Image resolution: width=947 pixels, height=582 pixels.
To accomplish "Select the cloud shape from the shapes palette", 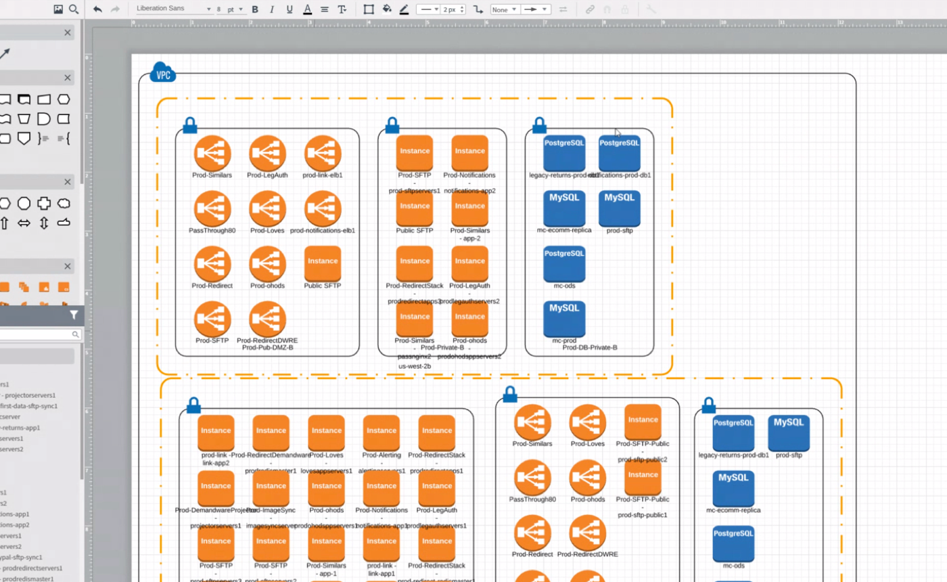I will coord(64,203).
